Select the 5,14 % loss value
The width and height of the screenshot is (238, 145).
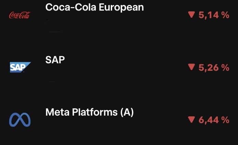coord(214,15)
